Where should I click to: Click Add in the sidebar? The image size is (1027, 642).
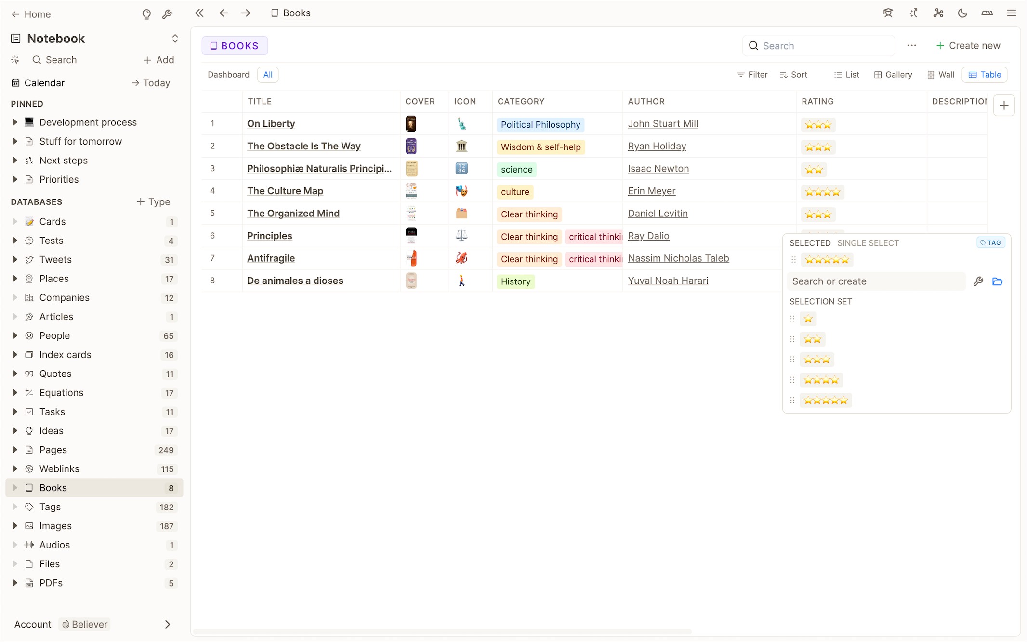click(x=158, y=60)
